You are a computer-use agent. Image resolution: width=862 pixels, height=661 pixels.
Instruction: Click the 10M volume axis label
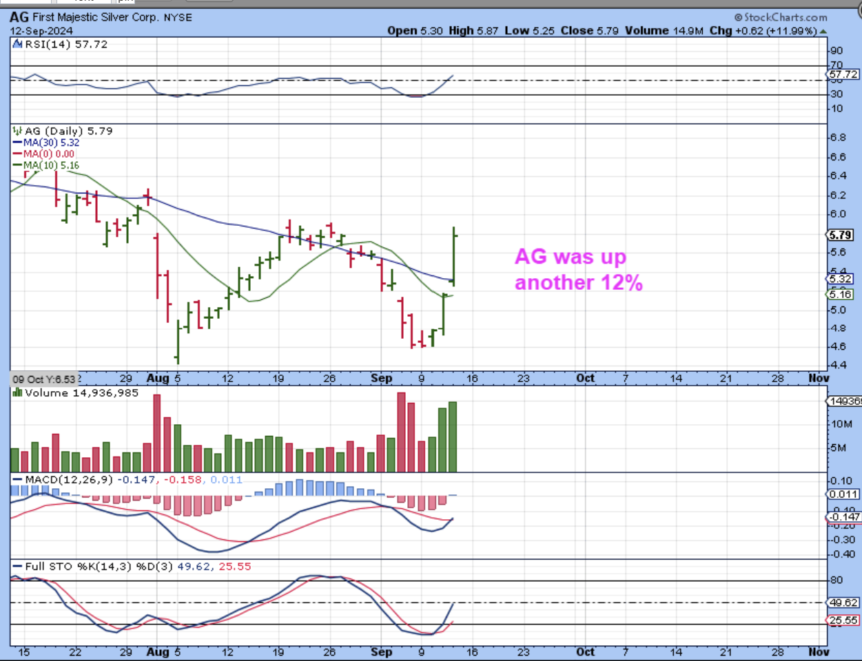tap(841, 424)
